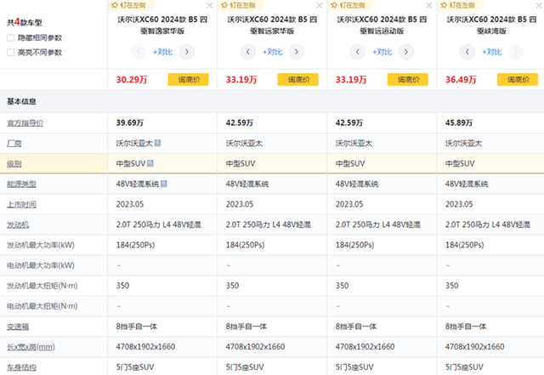The image size is (544, 375).
Task: Open the 级别 parameter link
Action: (14, 163)
